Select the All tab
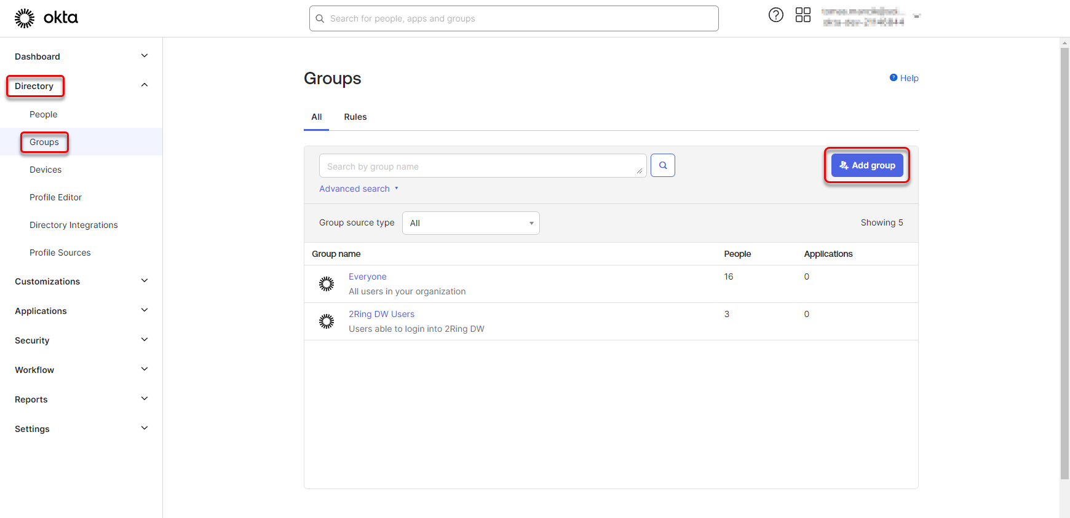 click(x=316, y=117)
